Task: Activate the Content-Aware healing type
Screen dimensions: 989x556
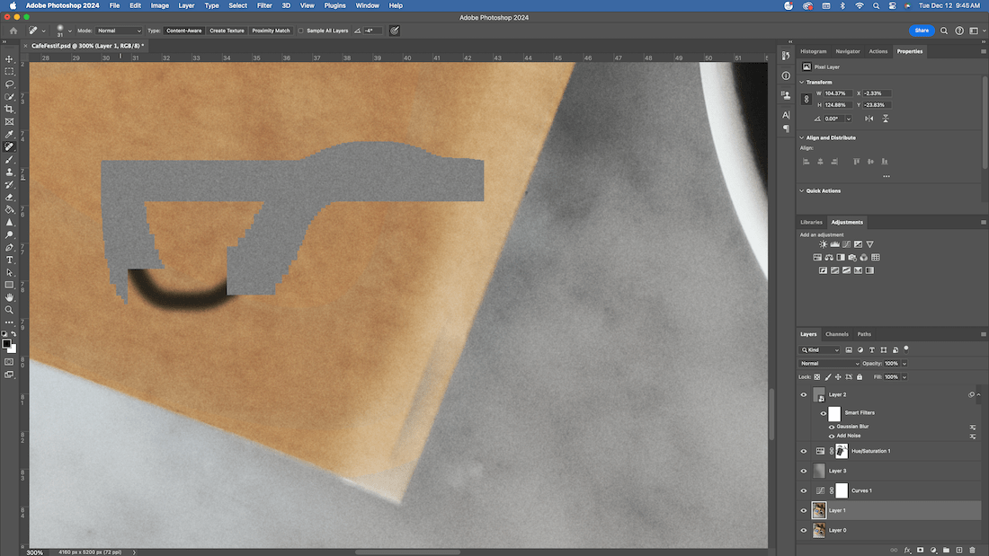Action: coord(183,30)
